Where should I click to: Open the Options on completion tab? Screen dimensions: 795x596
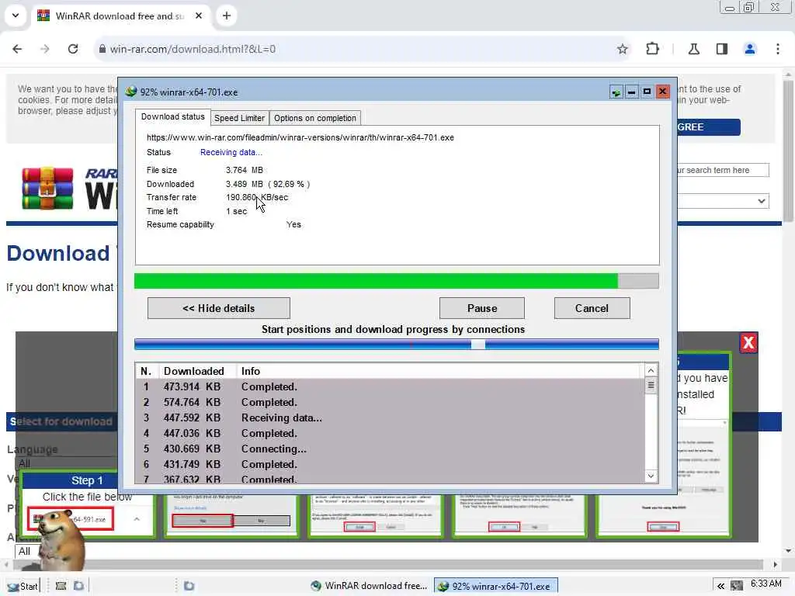point(315,118)
